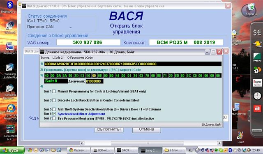The width and height of the screenshot is (263, 154).
Task: Open Samsung Update Plus shortcut
Action: point(10,71)
